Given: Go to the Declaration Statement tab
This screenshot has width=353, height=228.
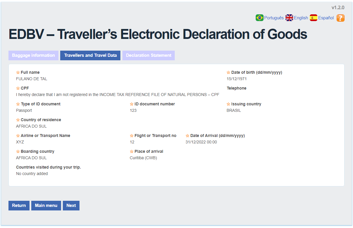Looking at the screenshot, I should 148,55.
